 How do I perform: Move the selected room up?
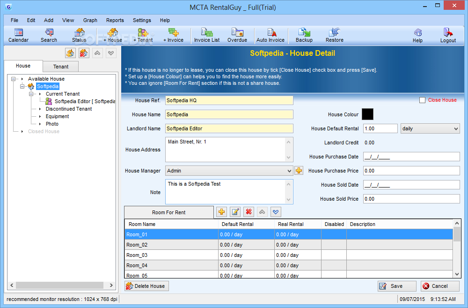262,212
